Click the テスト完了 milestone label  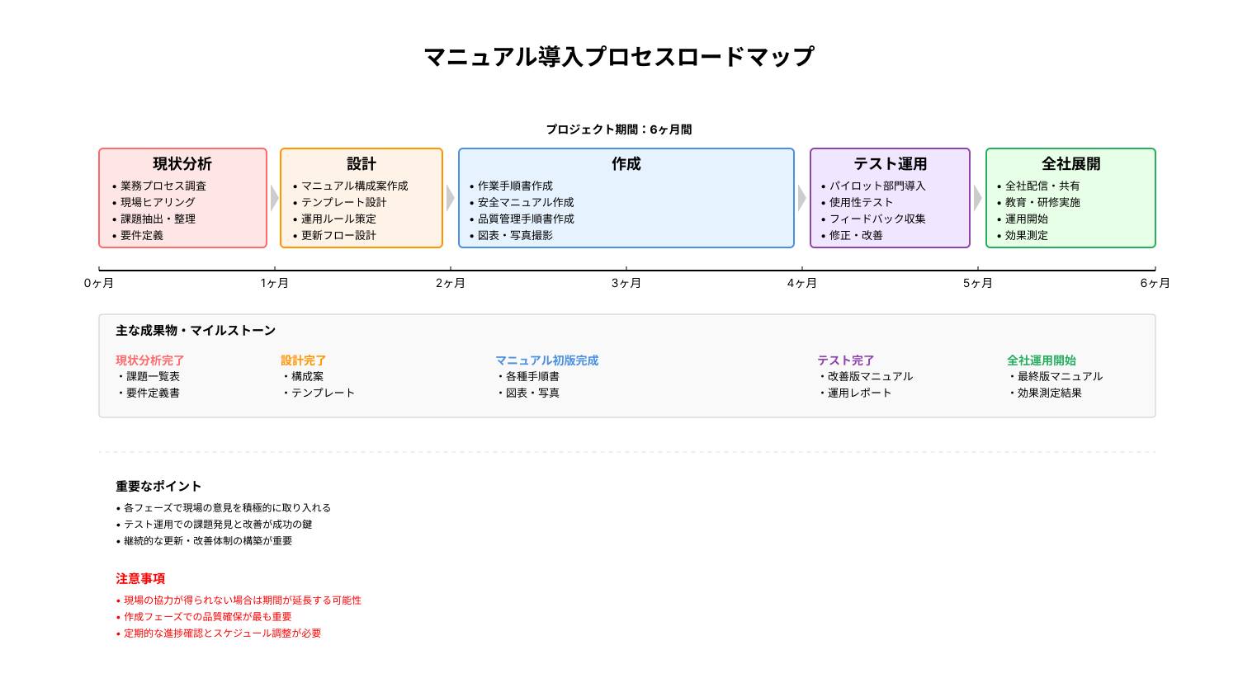(x=845, y=360)
